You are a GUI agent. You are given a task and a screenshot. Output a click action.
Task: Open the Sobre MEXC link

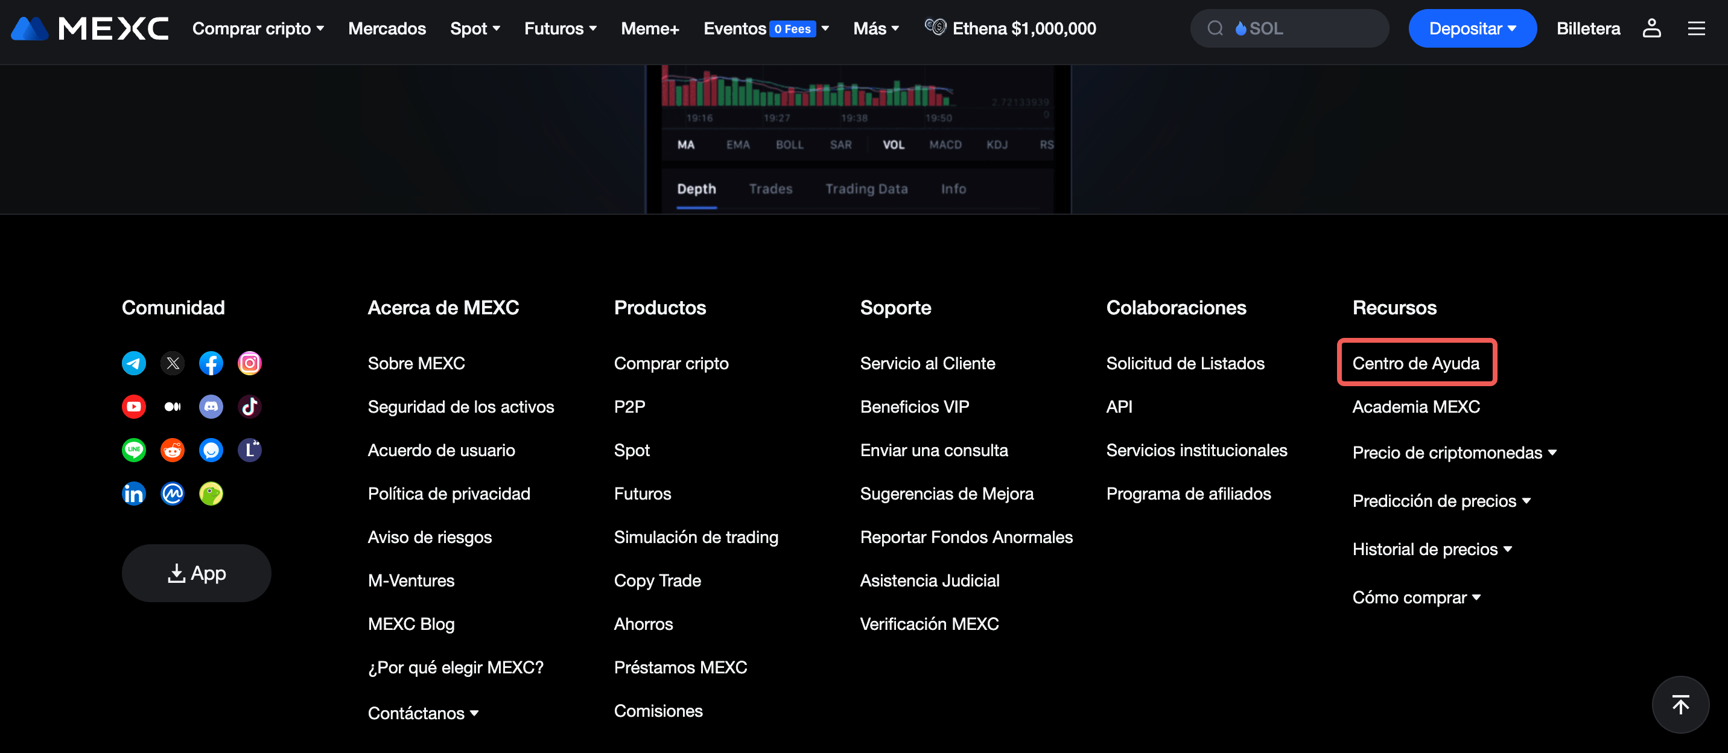pos(416,363)
